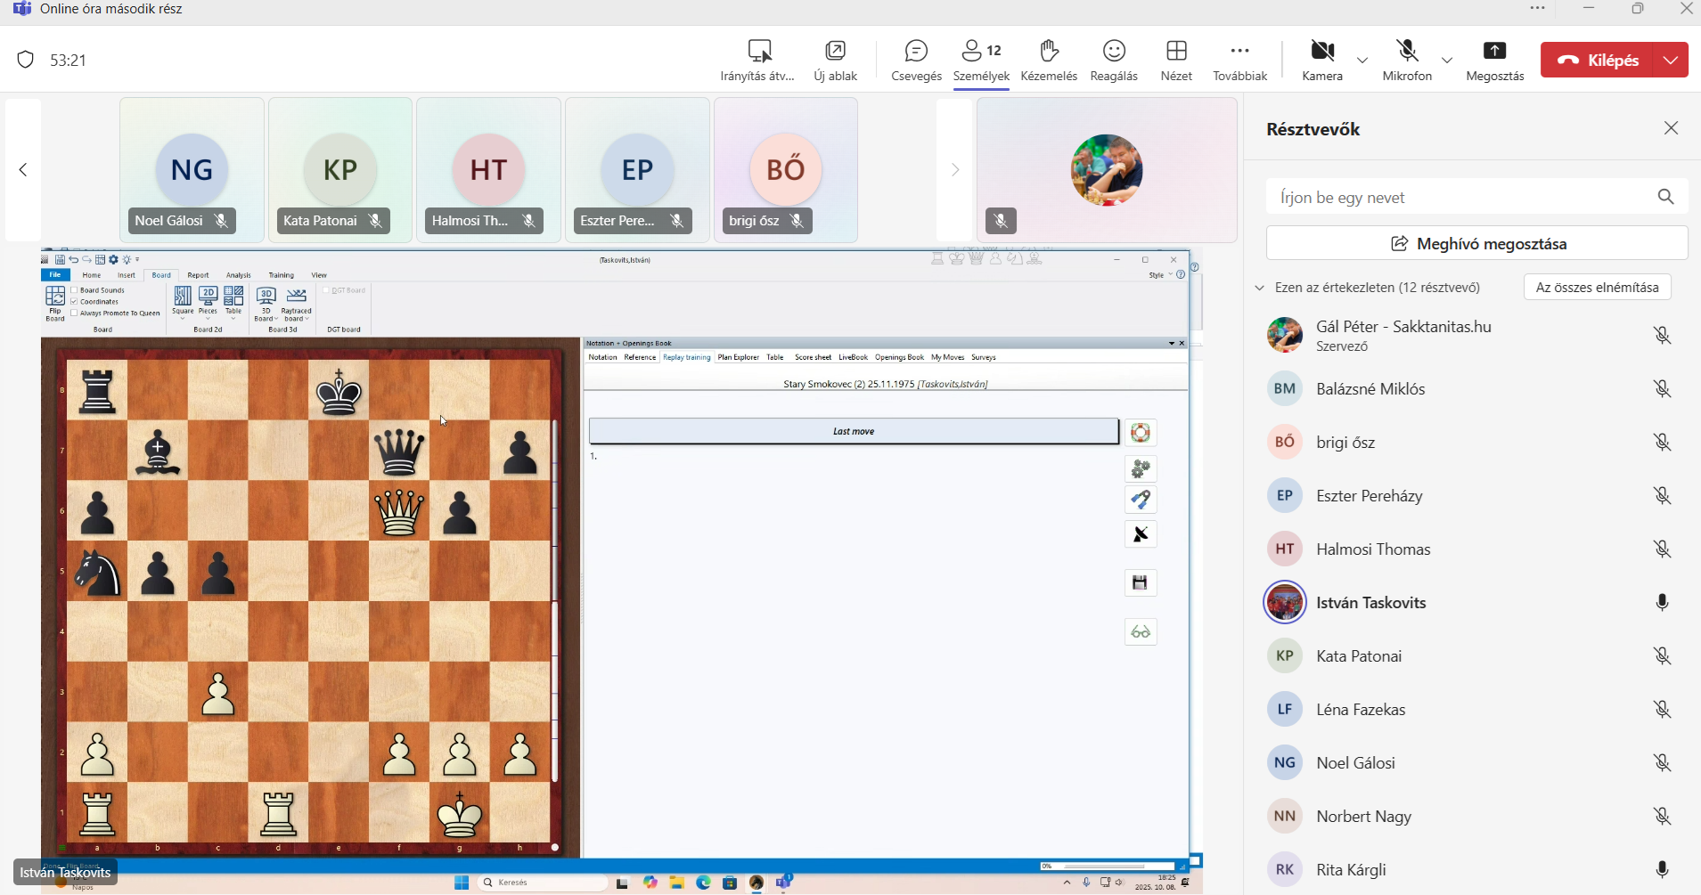
Task: Raise hand with Kézemelés icon
Action: [x=1049, y=52]
